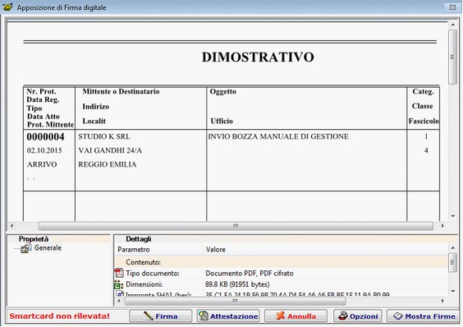Click the PDF icon next to Tipo documento
Screen dimensions: 463x327
pyautogui.click(x=119, y=273)
